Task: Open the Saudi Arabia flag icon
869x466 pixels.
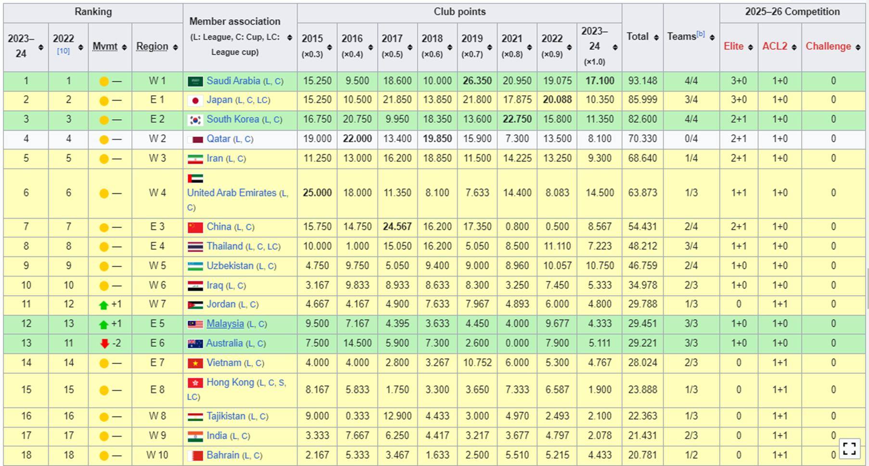Action: (195, 81)
